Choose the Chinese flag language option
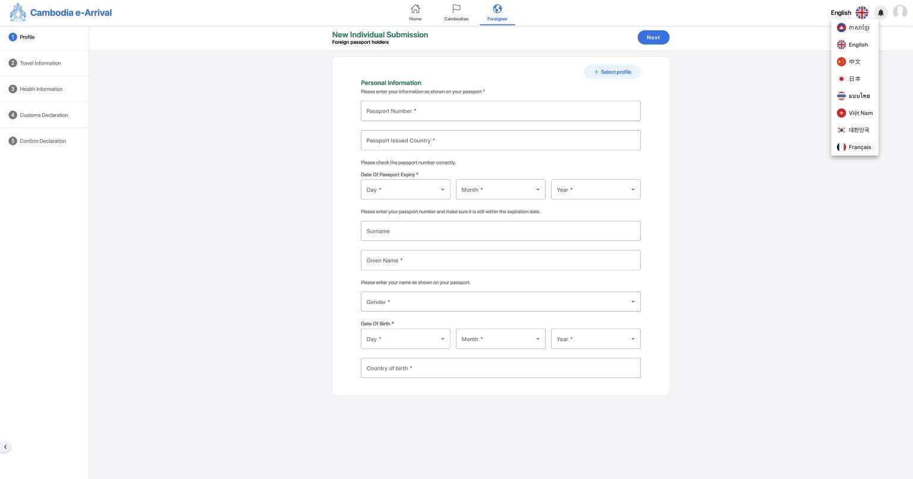Image resolution: width=913 pixels, height=479 pixels. [x=854, y=62]
